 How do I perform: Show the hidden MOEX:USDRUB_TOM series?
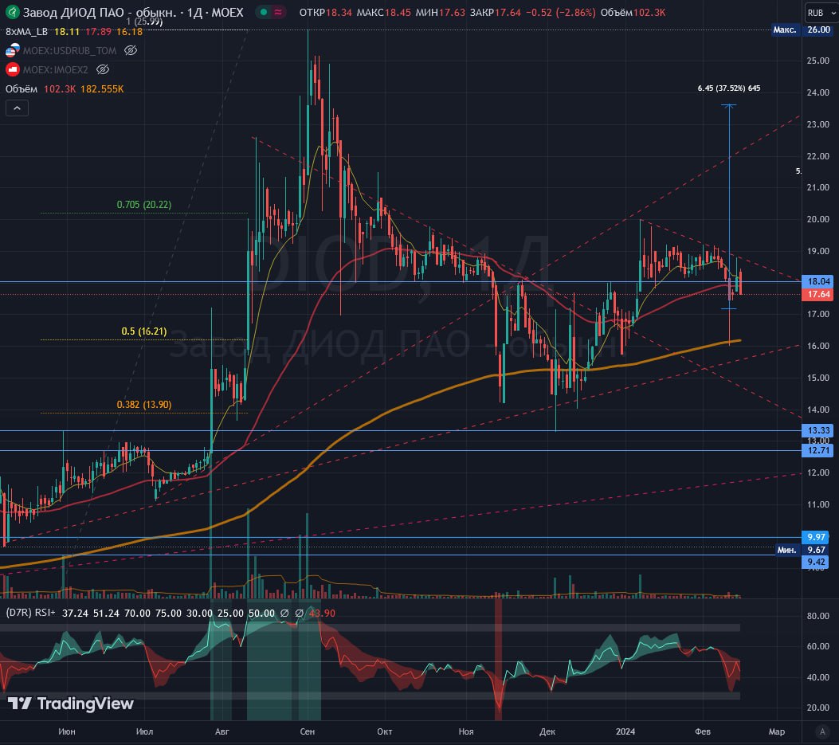point(131,50)
